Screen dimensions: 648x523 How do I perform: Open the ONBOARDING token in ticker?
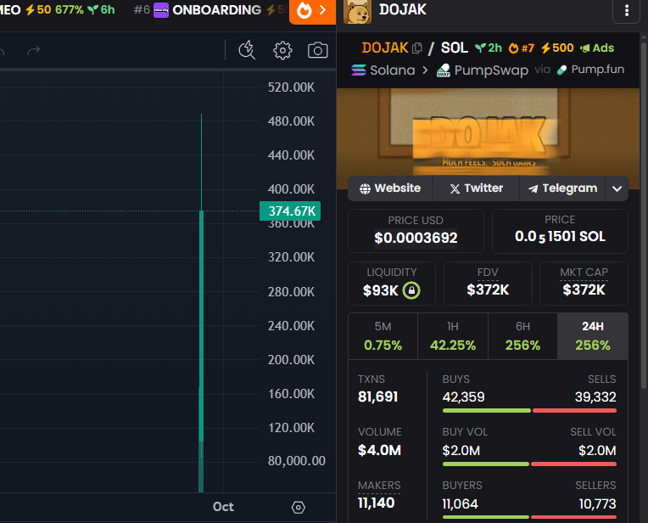[x=216, y=9]
